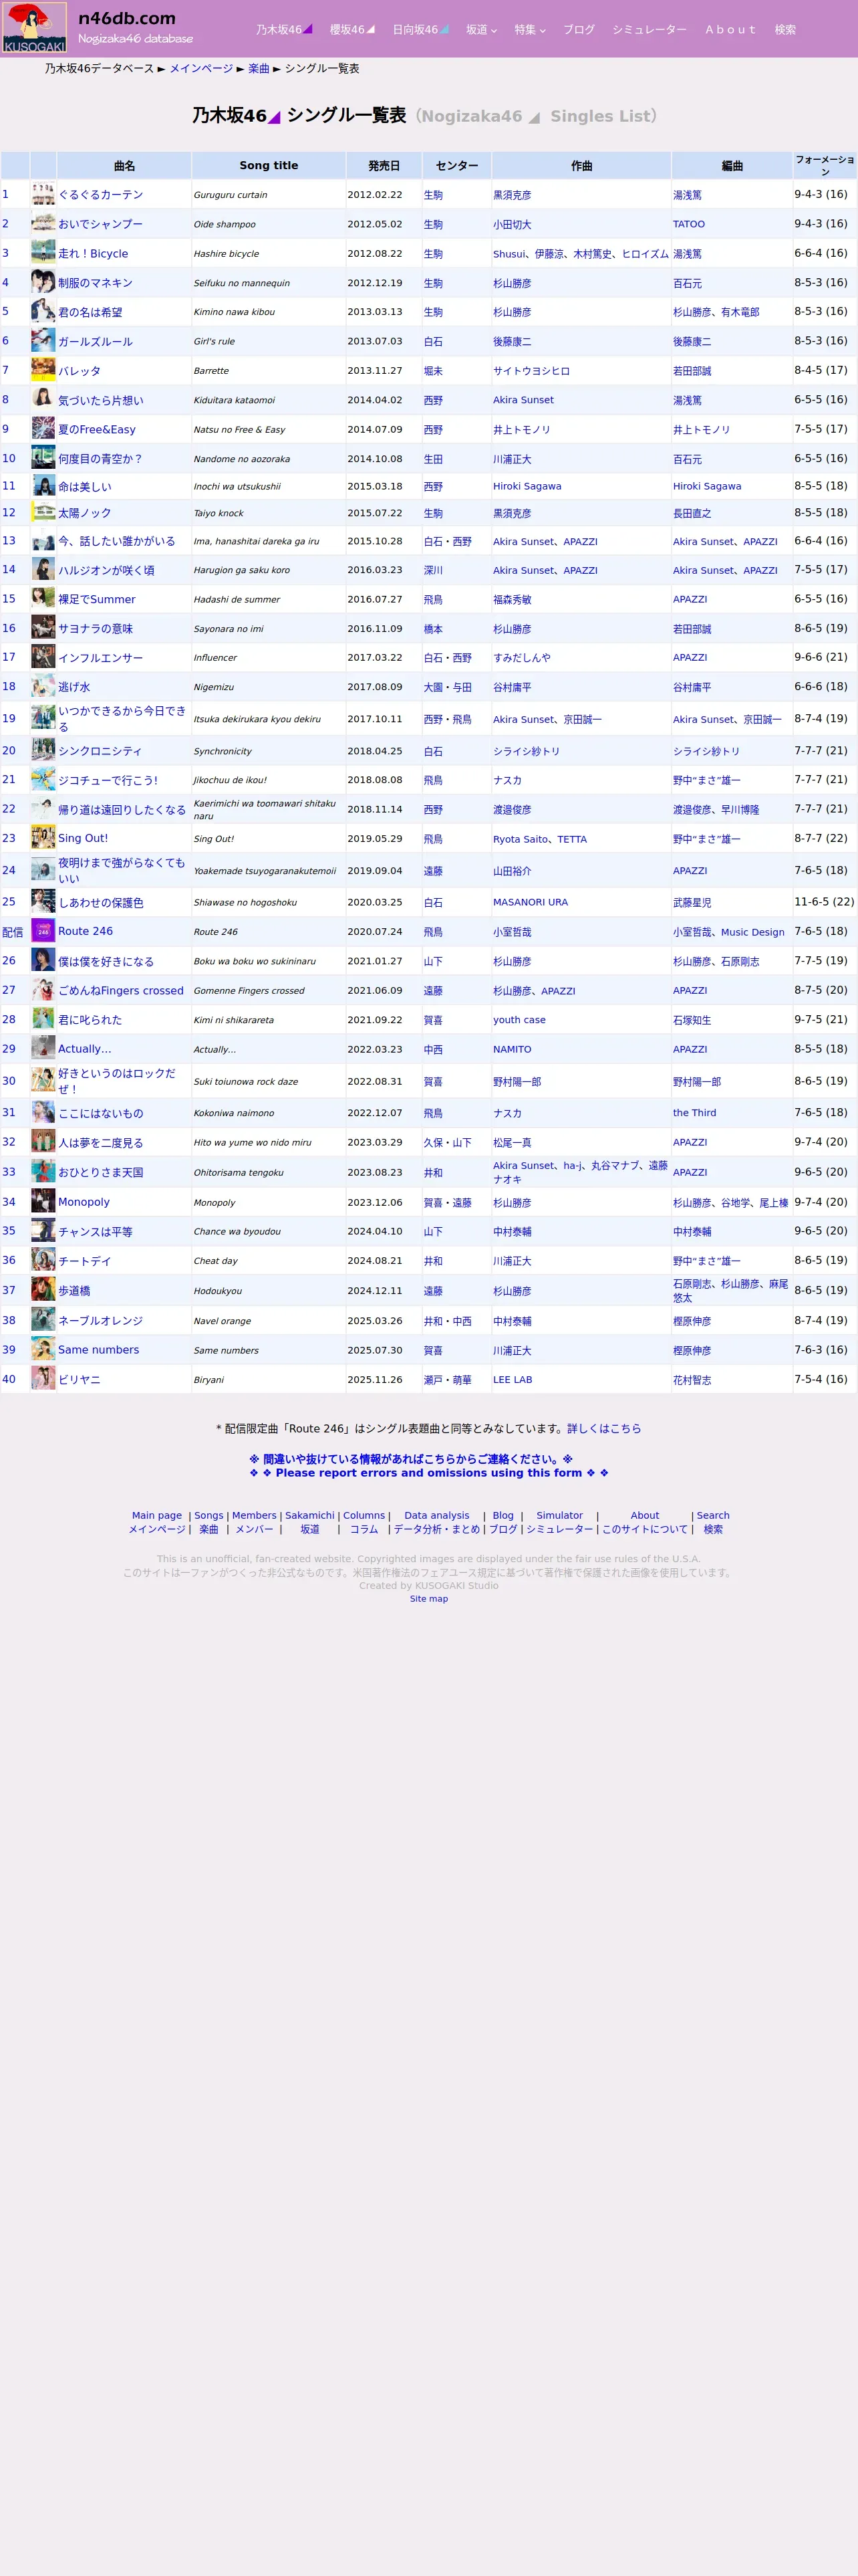This screenshot has height=2576, width=858.
Task: Open the About menu item
Action: [x=730, y=30]
